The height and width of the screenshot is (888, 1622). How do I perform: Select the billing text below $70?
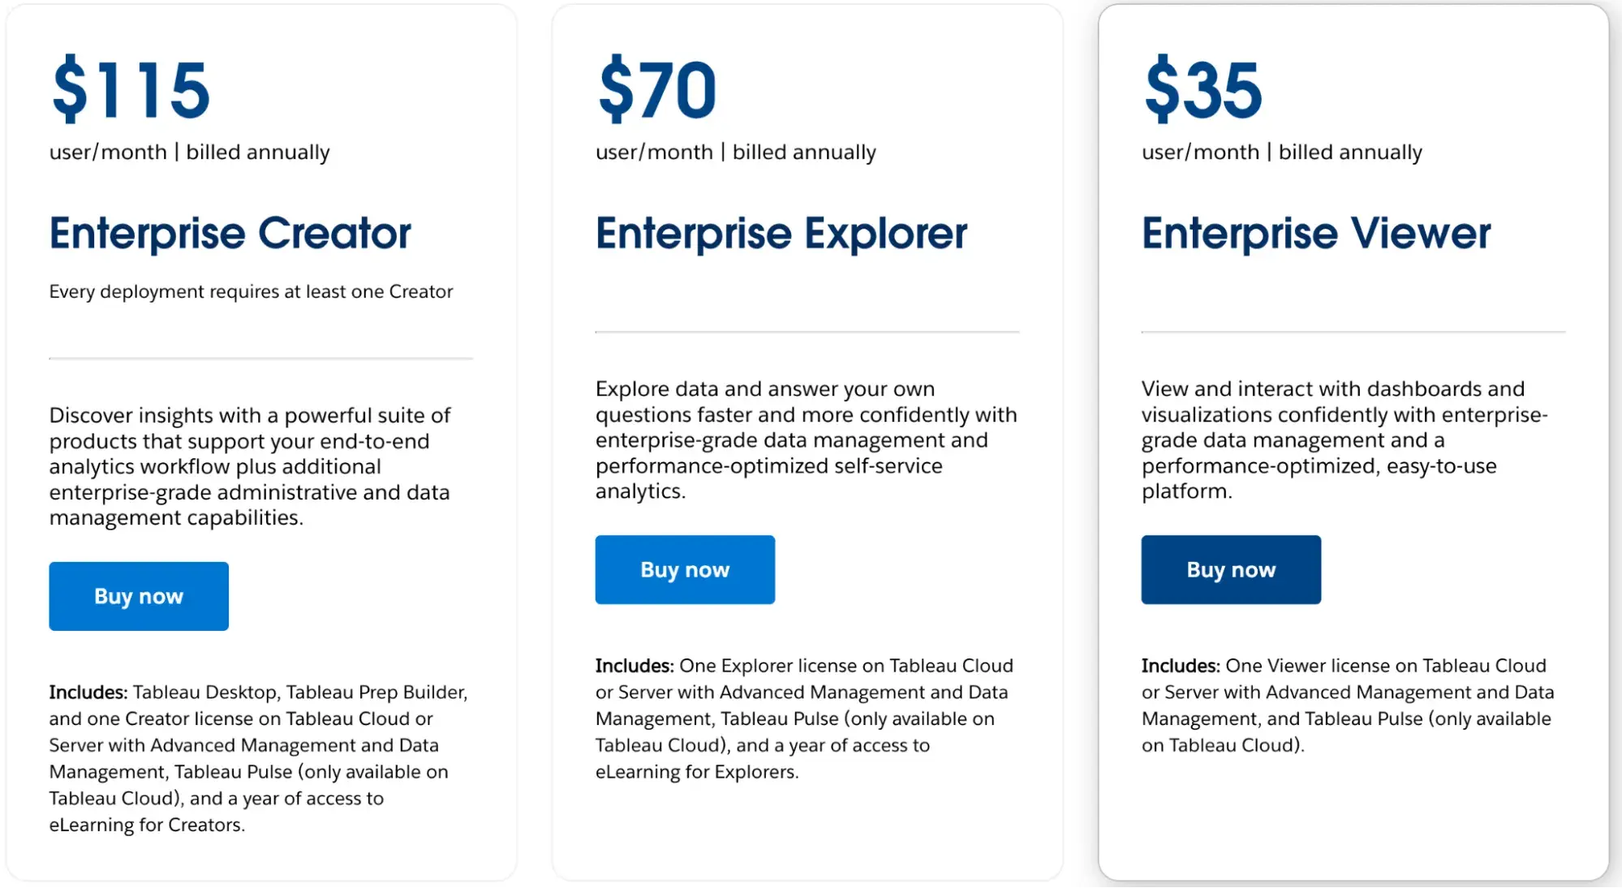(736, 152)
